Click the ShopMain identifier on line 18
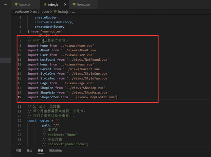The width and height of the screenshot is (211, 157). click(x=48, y=93)
